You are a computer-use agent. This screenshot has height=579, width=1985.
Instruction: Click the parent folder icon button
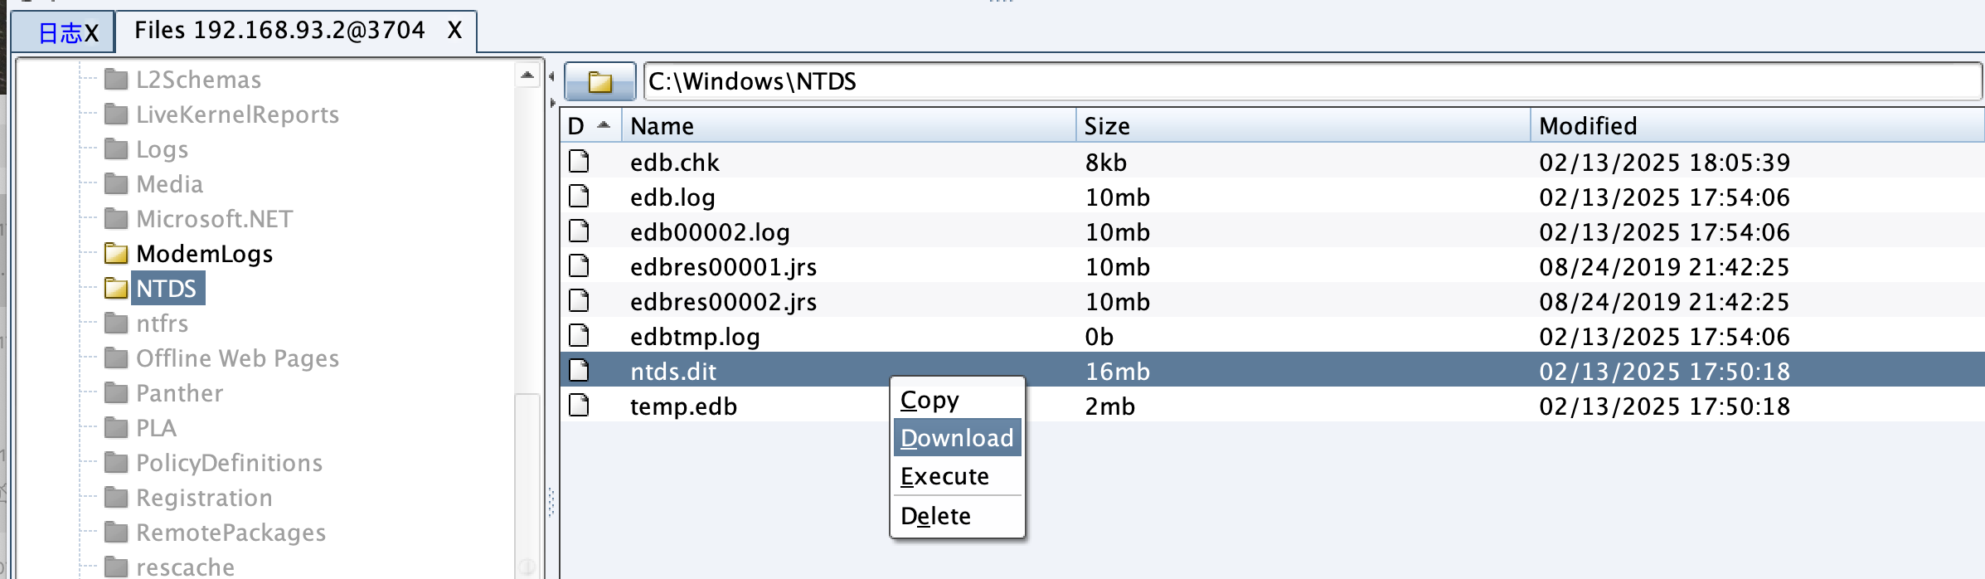coord(599,81)
